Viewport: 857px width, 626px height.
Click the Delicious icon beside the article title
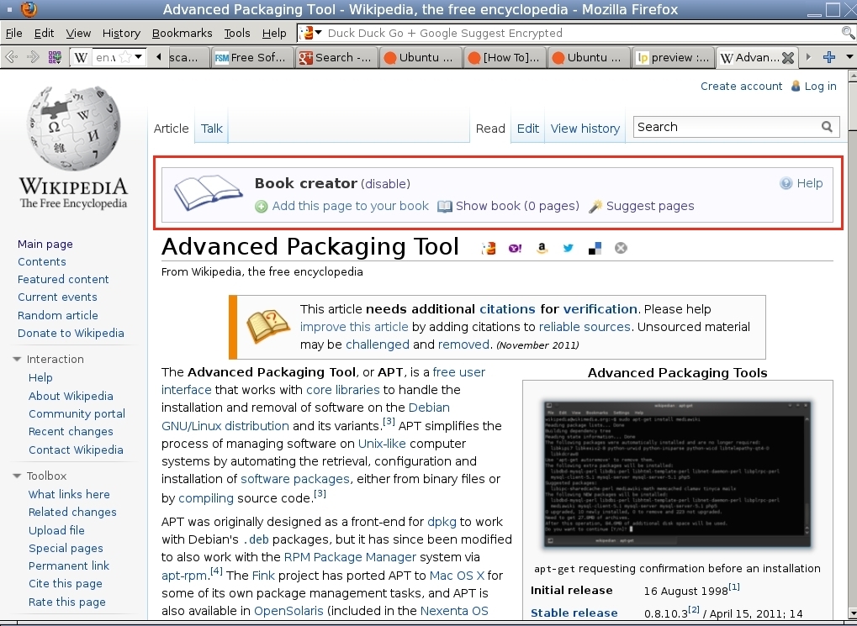[595, 249]
